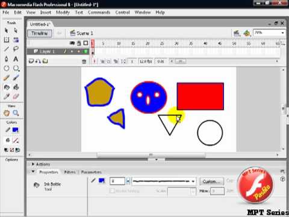Select the Subselection tool

16,31
